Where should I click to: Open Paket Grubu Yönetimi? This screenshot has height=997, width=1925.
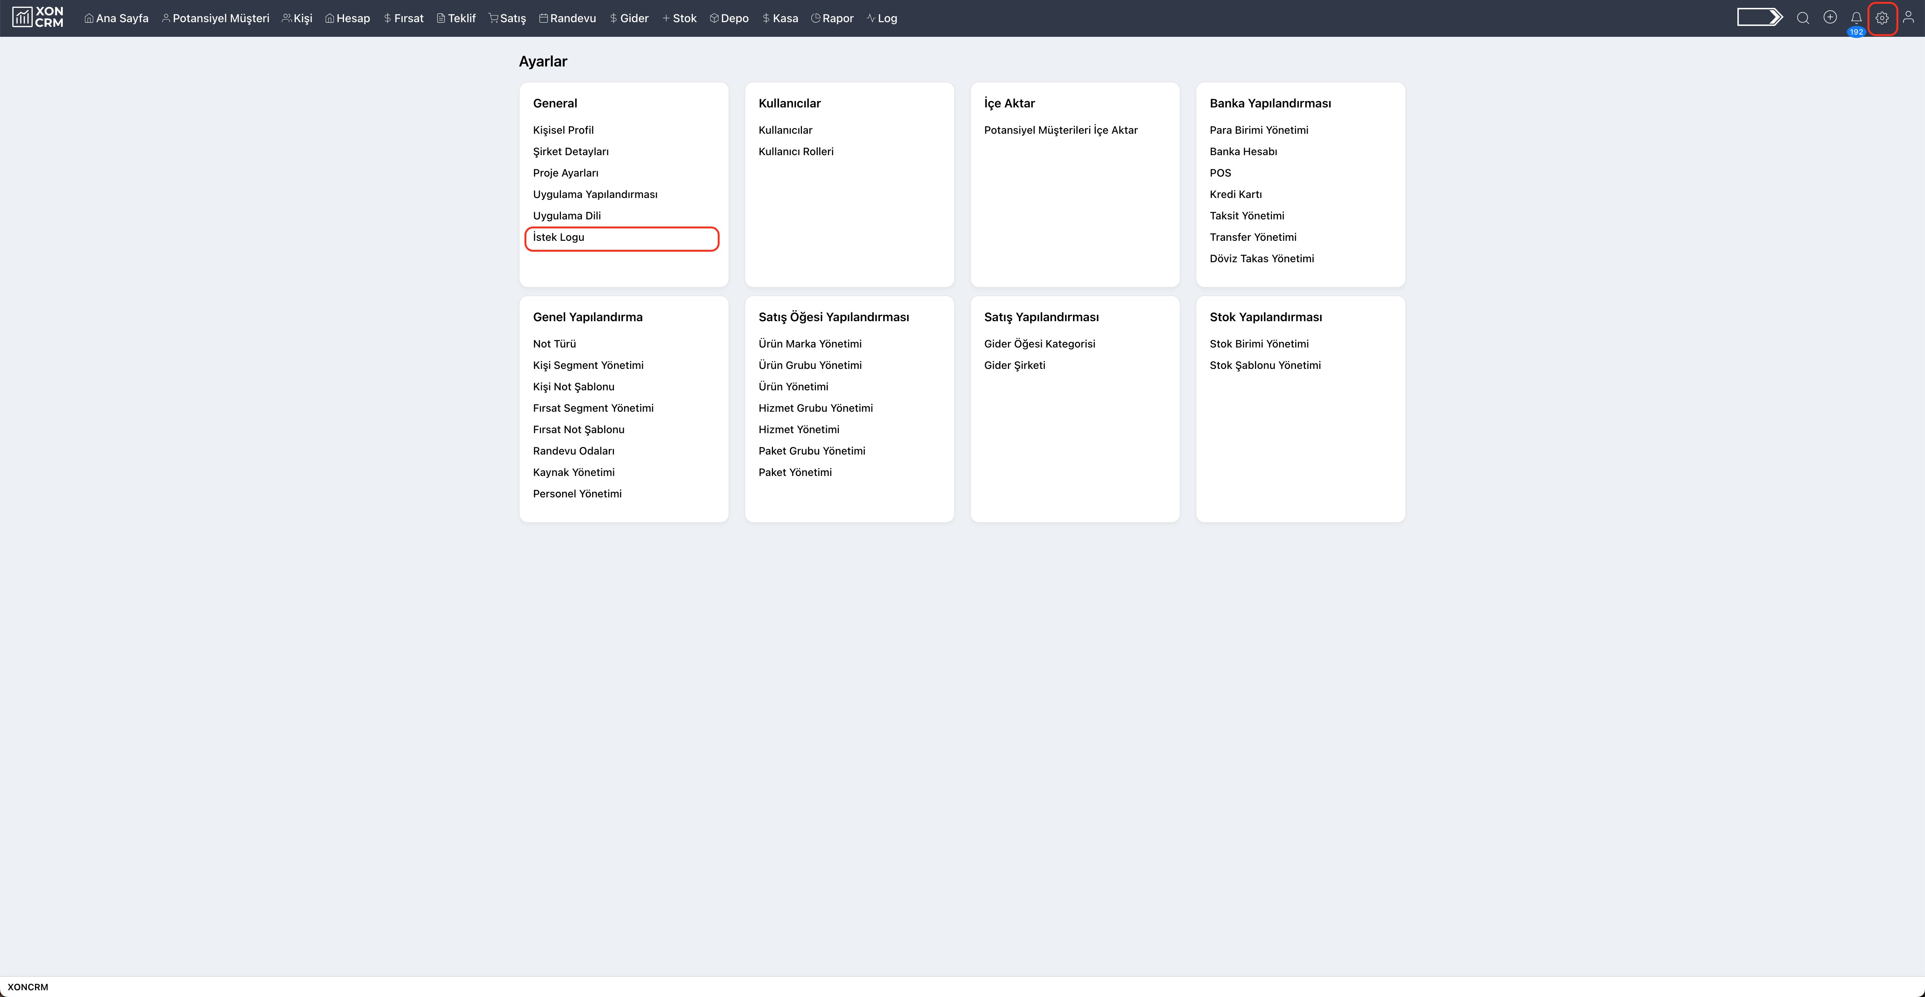point(812,451)
